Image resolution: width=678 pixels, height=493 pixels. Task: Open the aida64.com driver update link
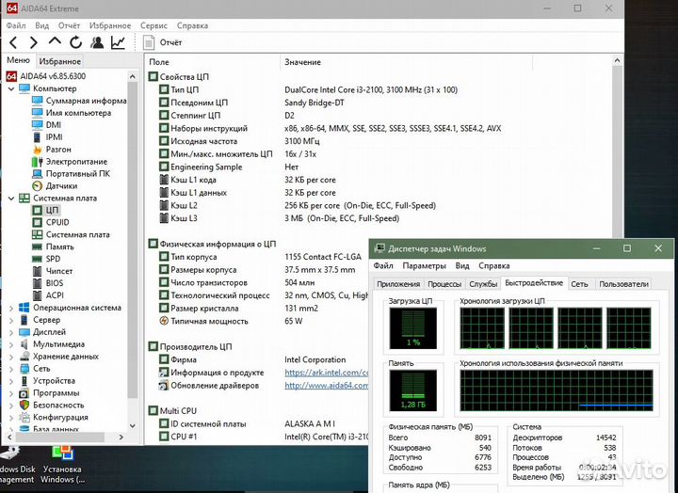click(x=326, y=386)
